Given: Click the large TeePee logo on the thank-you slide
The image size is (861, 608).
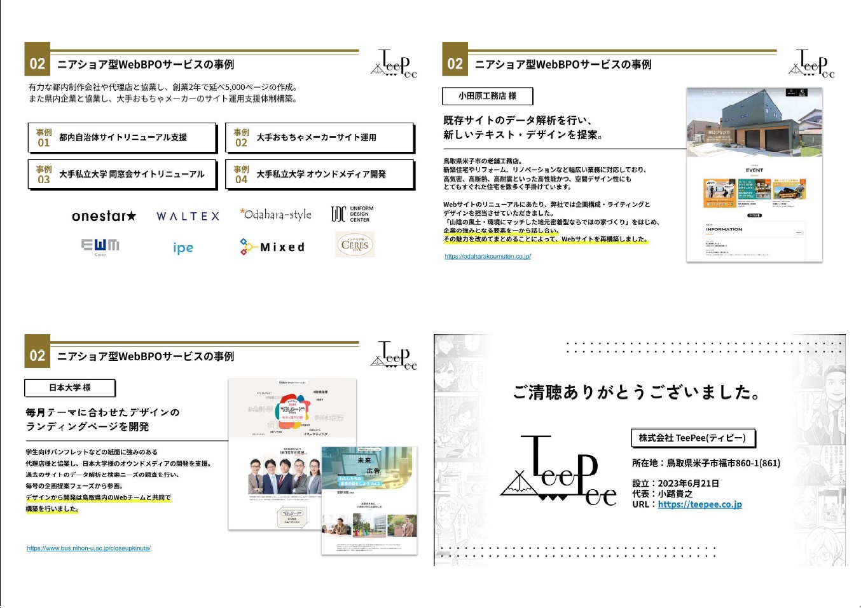Looking at the screenshot, I should pos(559,471).
